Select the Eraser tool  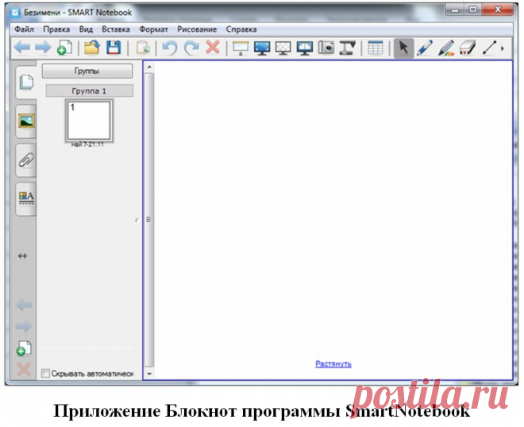click(x=468, y=48)
